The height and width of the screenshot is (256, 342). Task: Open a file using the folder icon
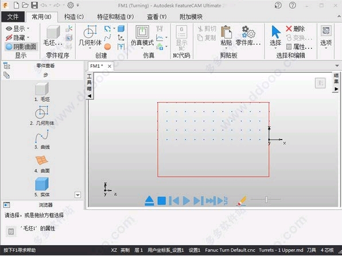tap(25, 5)
